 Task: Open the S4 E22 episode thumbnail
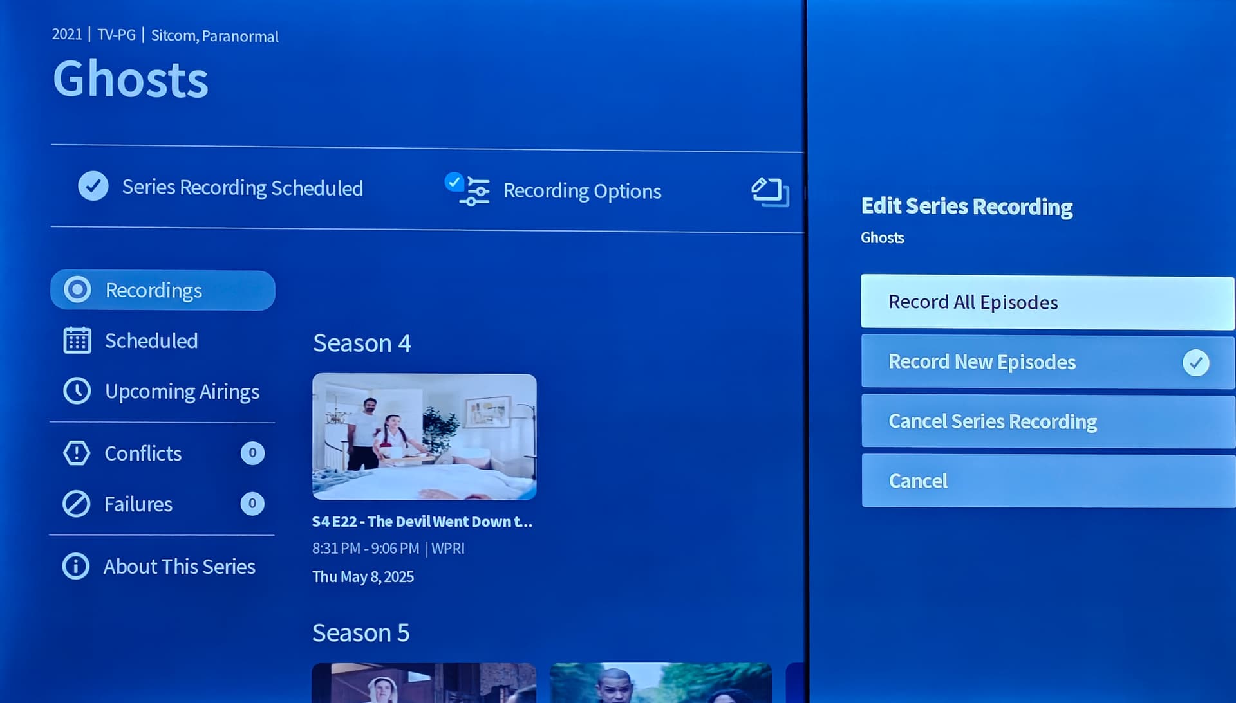(x=424, y=437)
